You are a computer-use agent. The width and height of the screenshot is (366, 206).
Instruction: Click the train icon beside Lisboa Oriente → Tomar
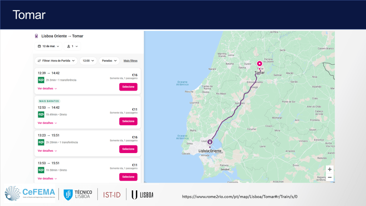click(x=36, y=36)
